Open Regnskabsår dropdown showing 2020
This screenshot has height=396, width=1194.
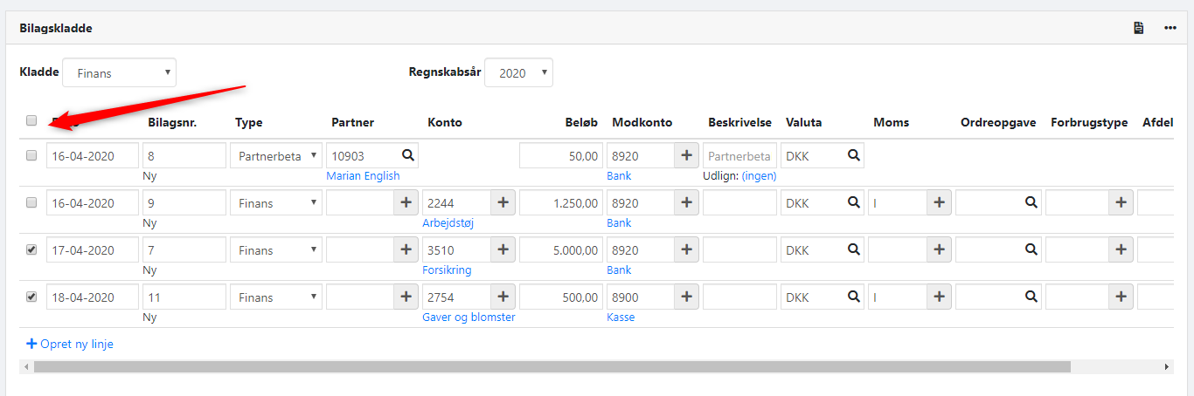pos(518,73)
